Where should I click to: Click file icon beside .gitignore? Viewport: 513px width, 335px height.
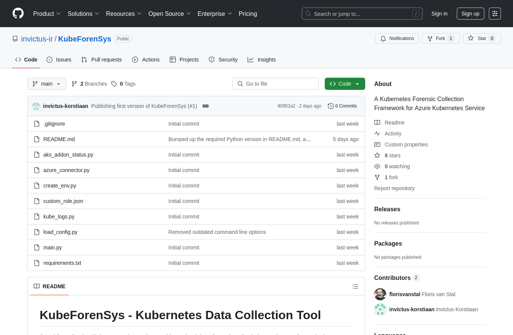click(x=37, y=124)
